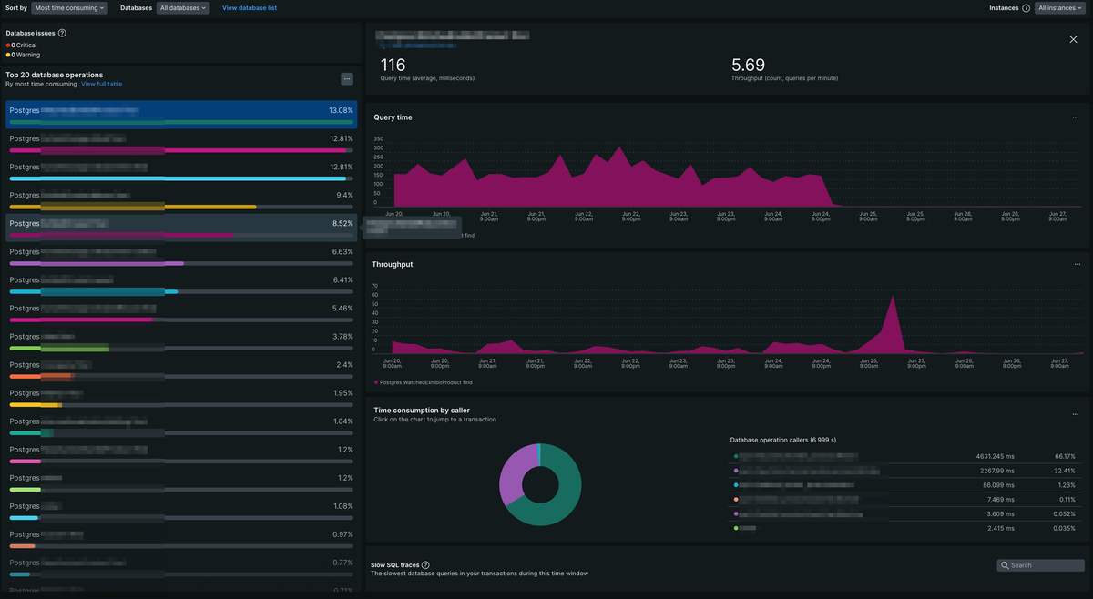Select the Postgres operation at 13.08%
The width and height of the screenshot is (1093, 599).
(181, 115)
